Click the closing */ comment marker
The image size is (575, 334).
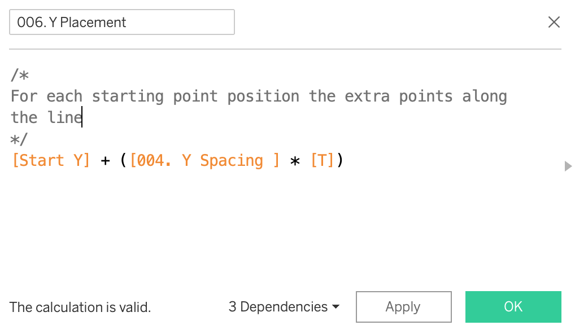20,139
